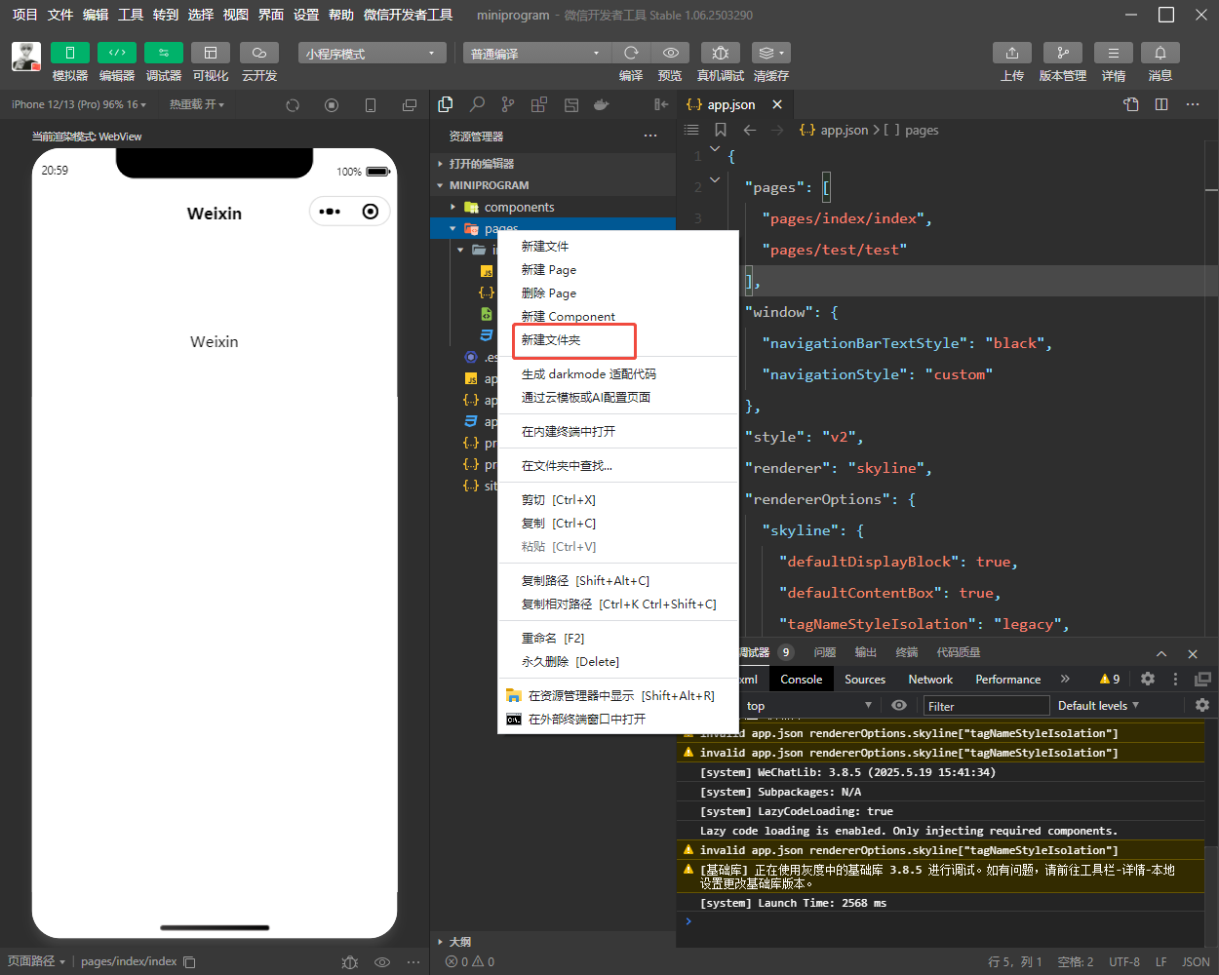Image resolution: width=1219 pixels, height=975 pixels.
Task: Expand the 打开的编辑器 section
Action: coord(553,164)
